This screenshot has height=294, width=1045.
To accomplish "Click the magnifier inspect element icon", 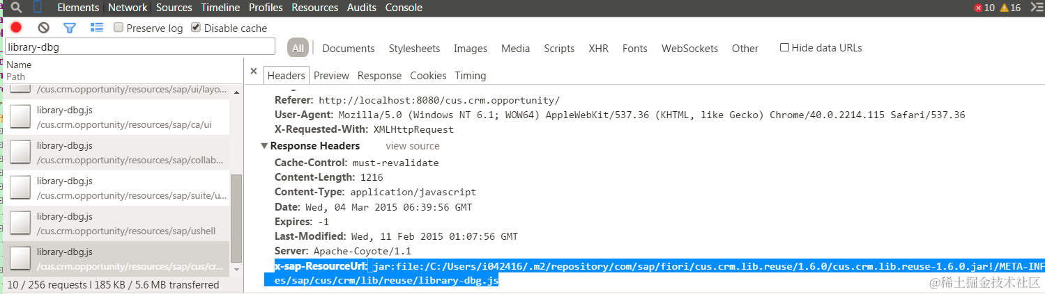I will (17, 8).
